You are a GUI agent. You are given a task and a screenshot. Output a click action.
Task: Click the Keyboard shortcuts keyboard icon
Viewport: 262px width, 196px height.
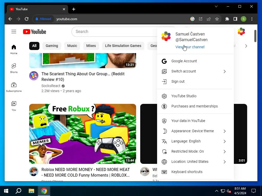[x=164, y=172]
